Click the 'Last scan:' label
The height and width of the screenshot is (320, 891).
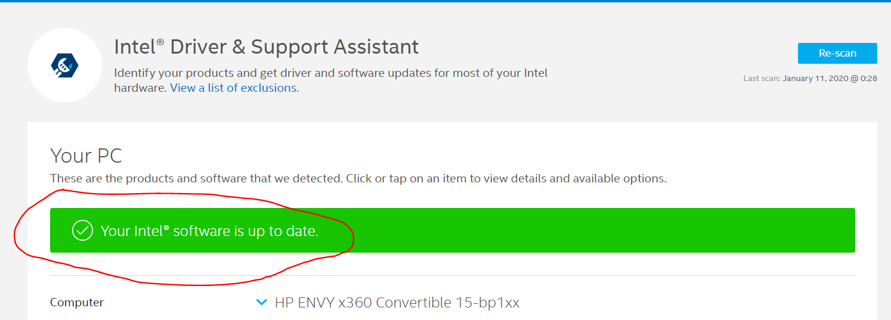coord(762,78)
